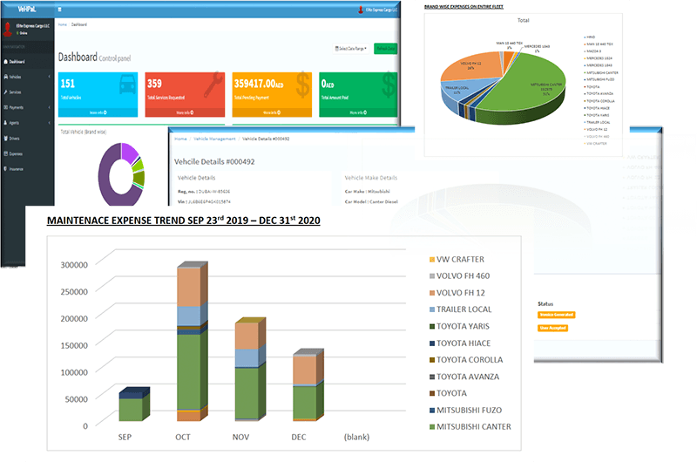The image size is (697, 462).
Task: Click the TOYOTA AVANZA legend swatch in bar chart
Action: [x=432, y=377]
